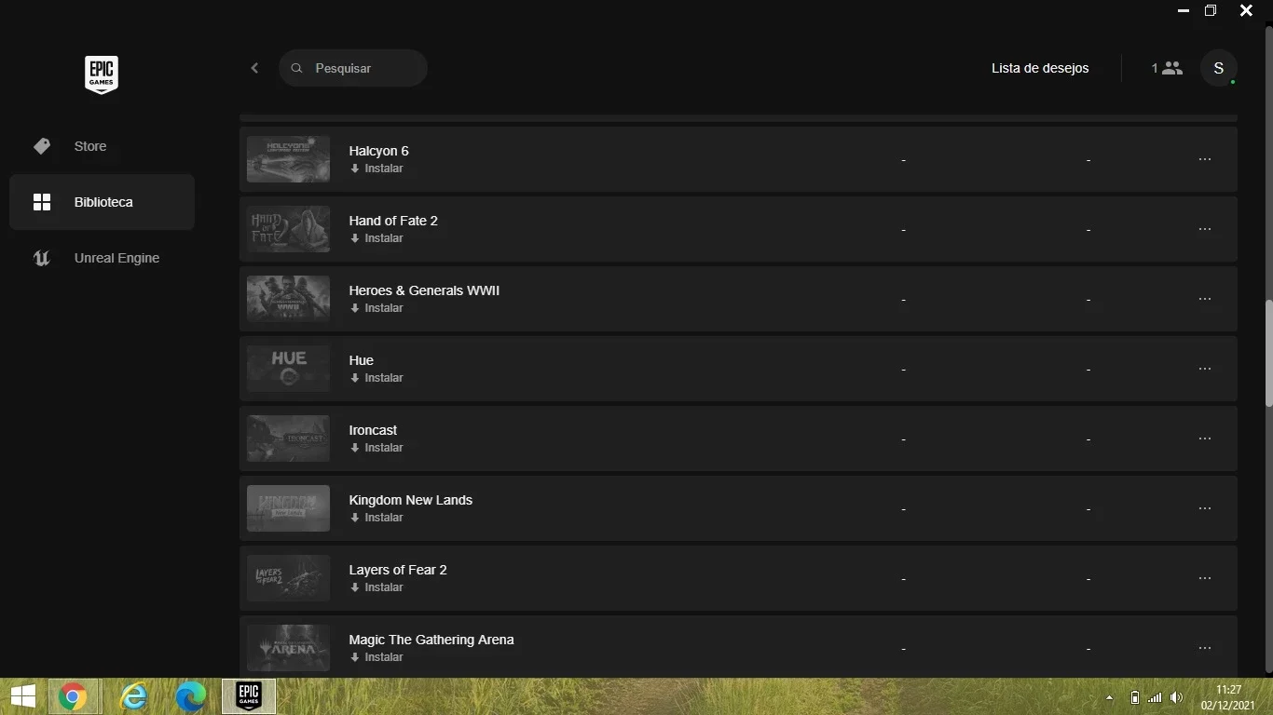Viewport: 1273px width, 715px height.
Task: Click the Magic Arena thumbnail
Action: pyautogui.click(x=288, y=648)
